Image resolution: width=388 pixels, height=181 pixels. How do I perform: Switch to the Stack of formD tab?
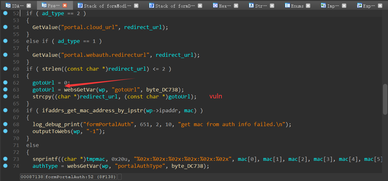click(x=176, y=5)
